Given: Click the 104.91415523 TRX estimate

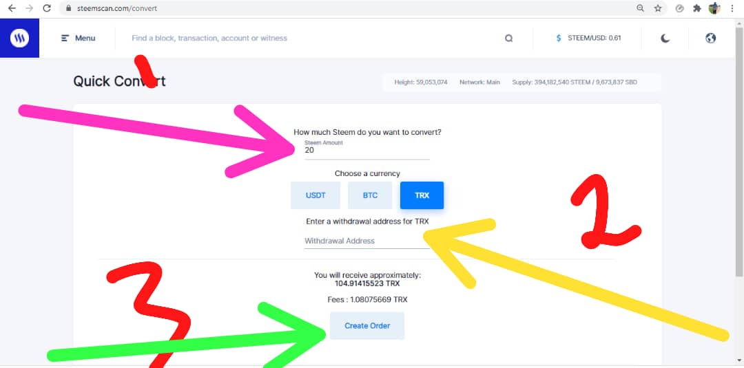Looking at the screenshot, I should pyautogui.click(x=367, y=283).
